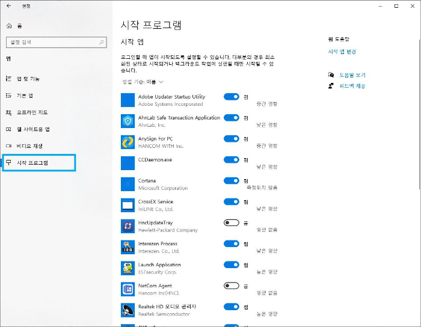Viewport: 421px width, 327px height.
Task: Click the 피드백 제공 person icon
Action: [x=331, y=86]
